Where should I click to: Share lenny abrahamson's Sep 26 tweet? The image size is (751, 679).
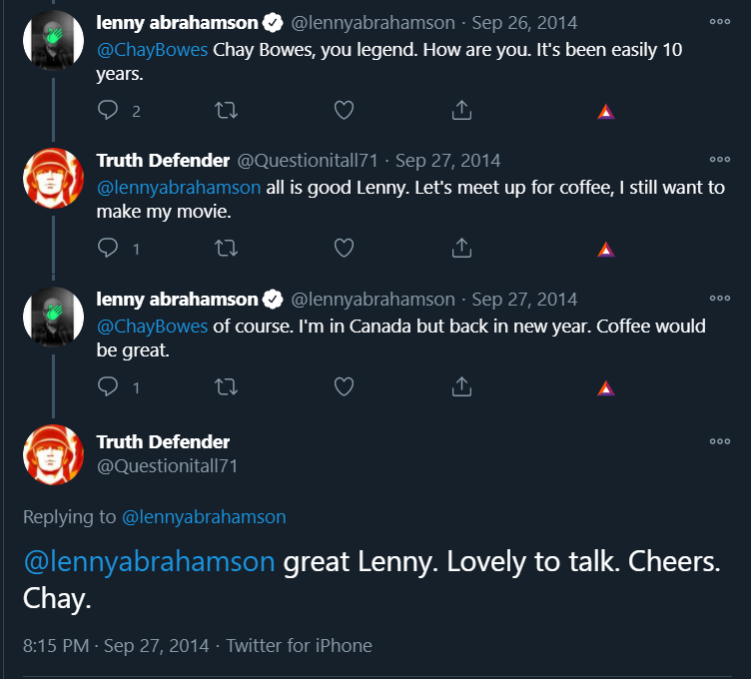point(461,111)
